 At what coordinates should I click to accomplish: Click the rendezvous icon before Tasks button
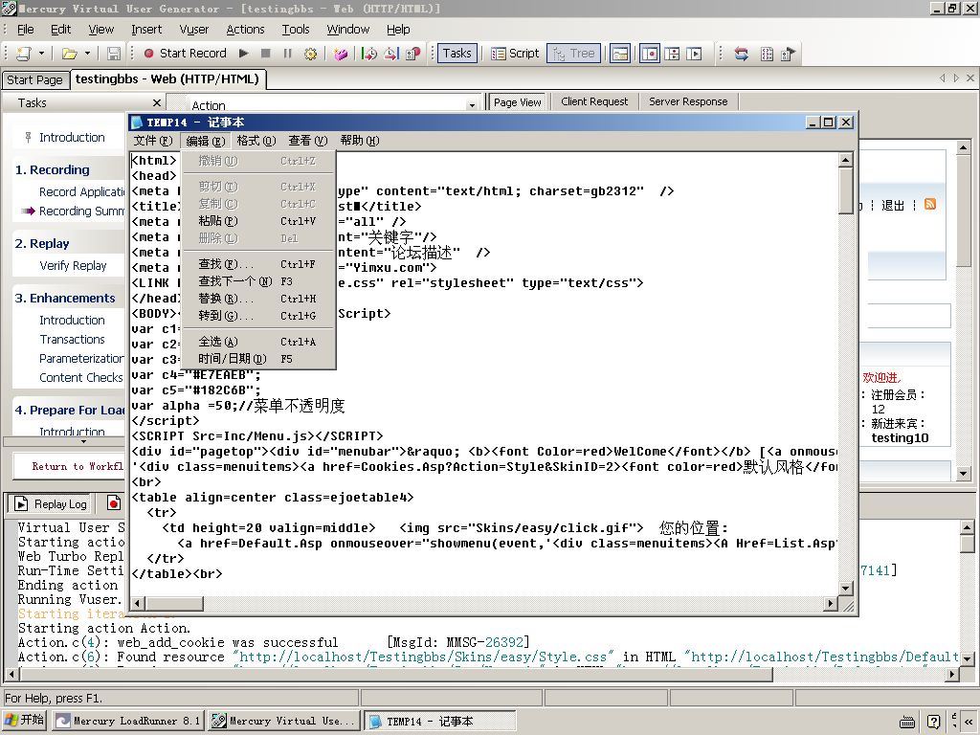(413, 54)
